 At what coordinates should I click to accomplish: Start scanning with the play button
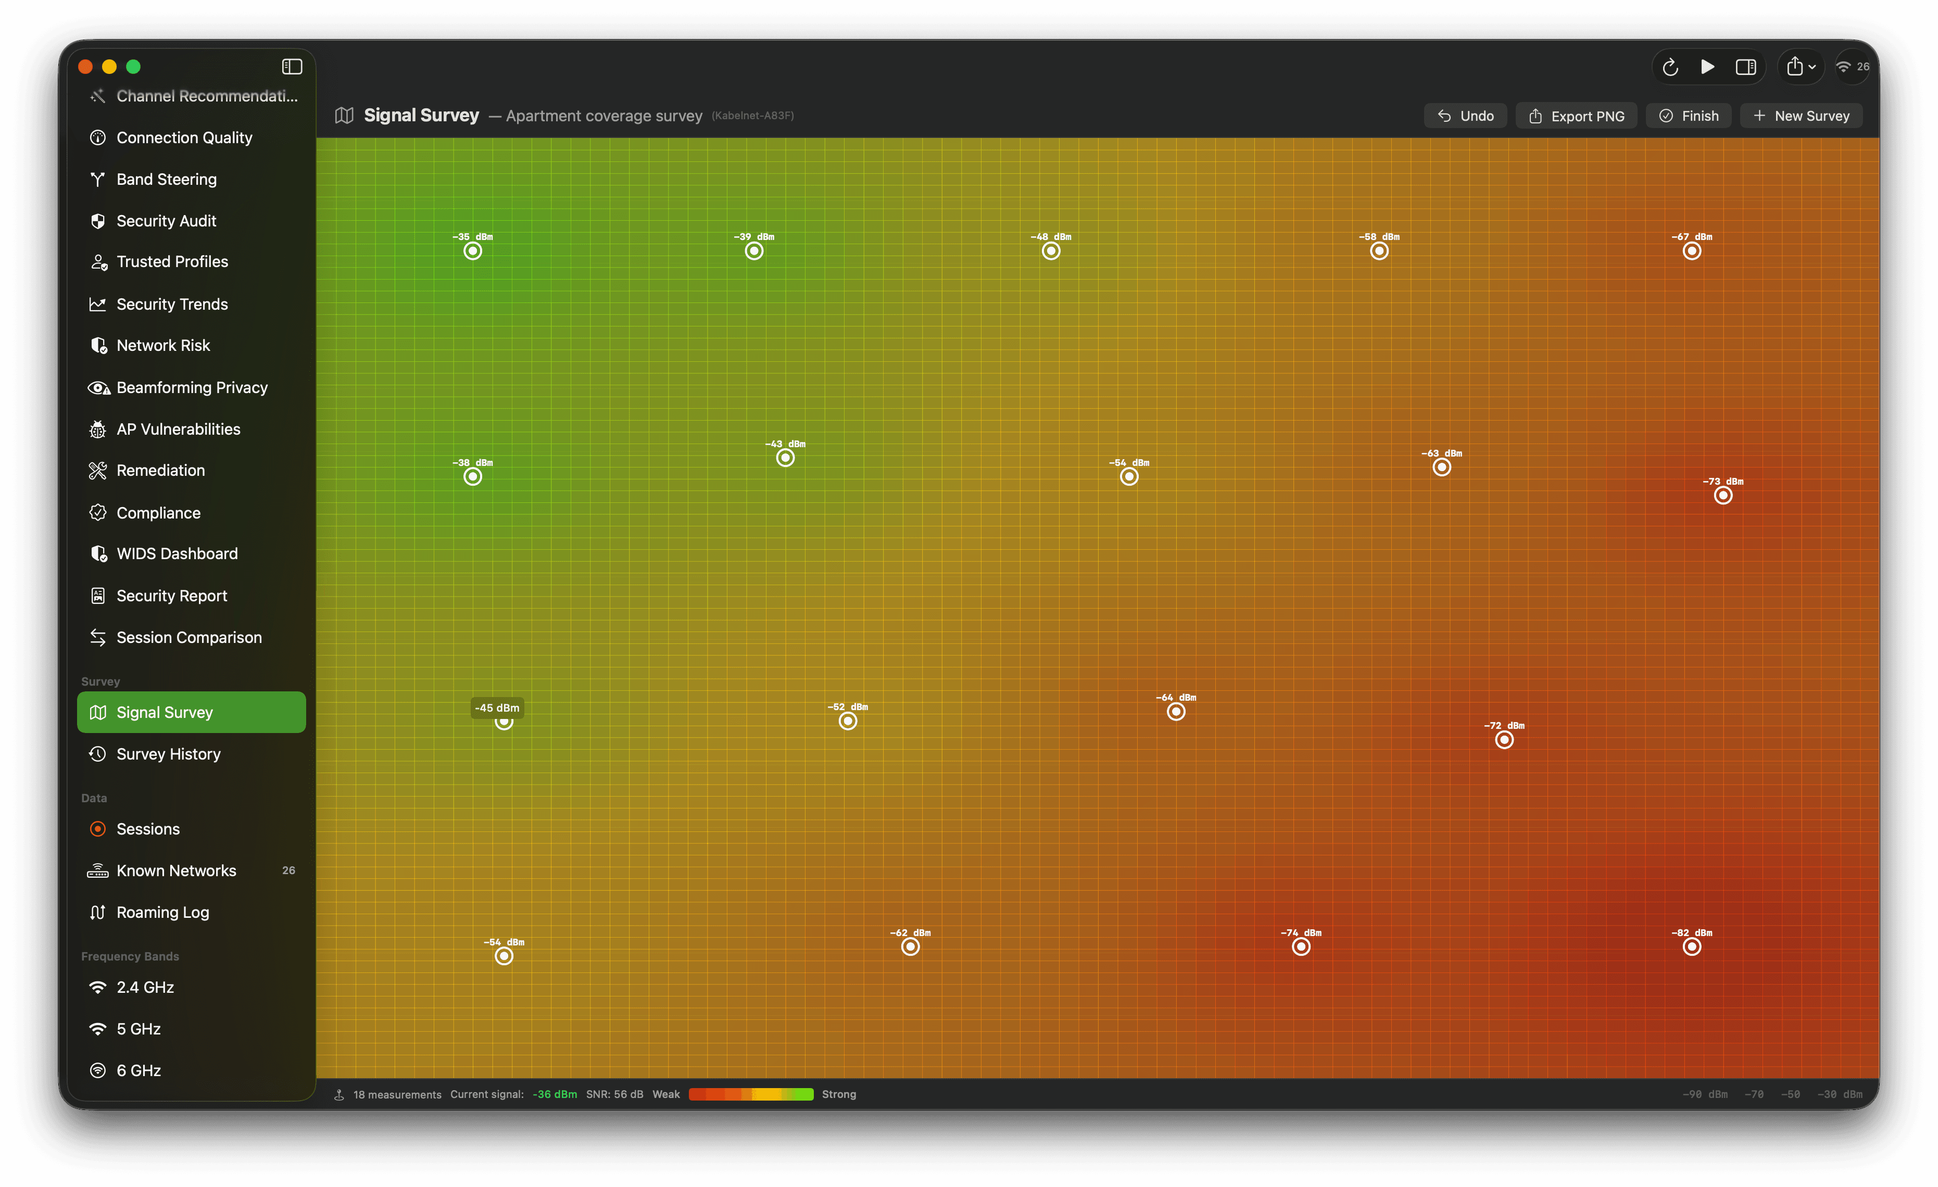[1707, 68]
